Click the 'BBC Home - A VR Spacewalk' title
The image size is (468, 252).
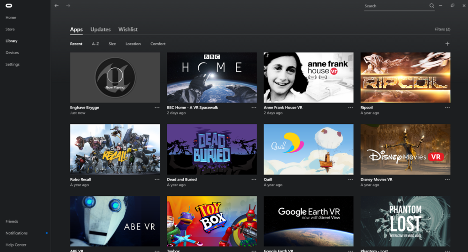pos(192,108)
